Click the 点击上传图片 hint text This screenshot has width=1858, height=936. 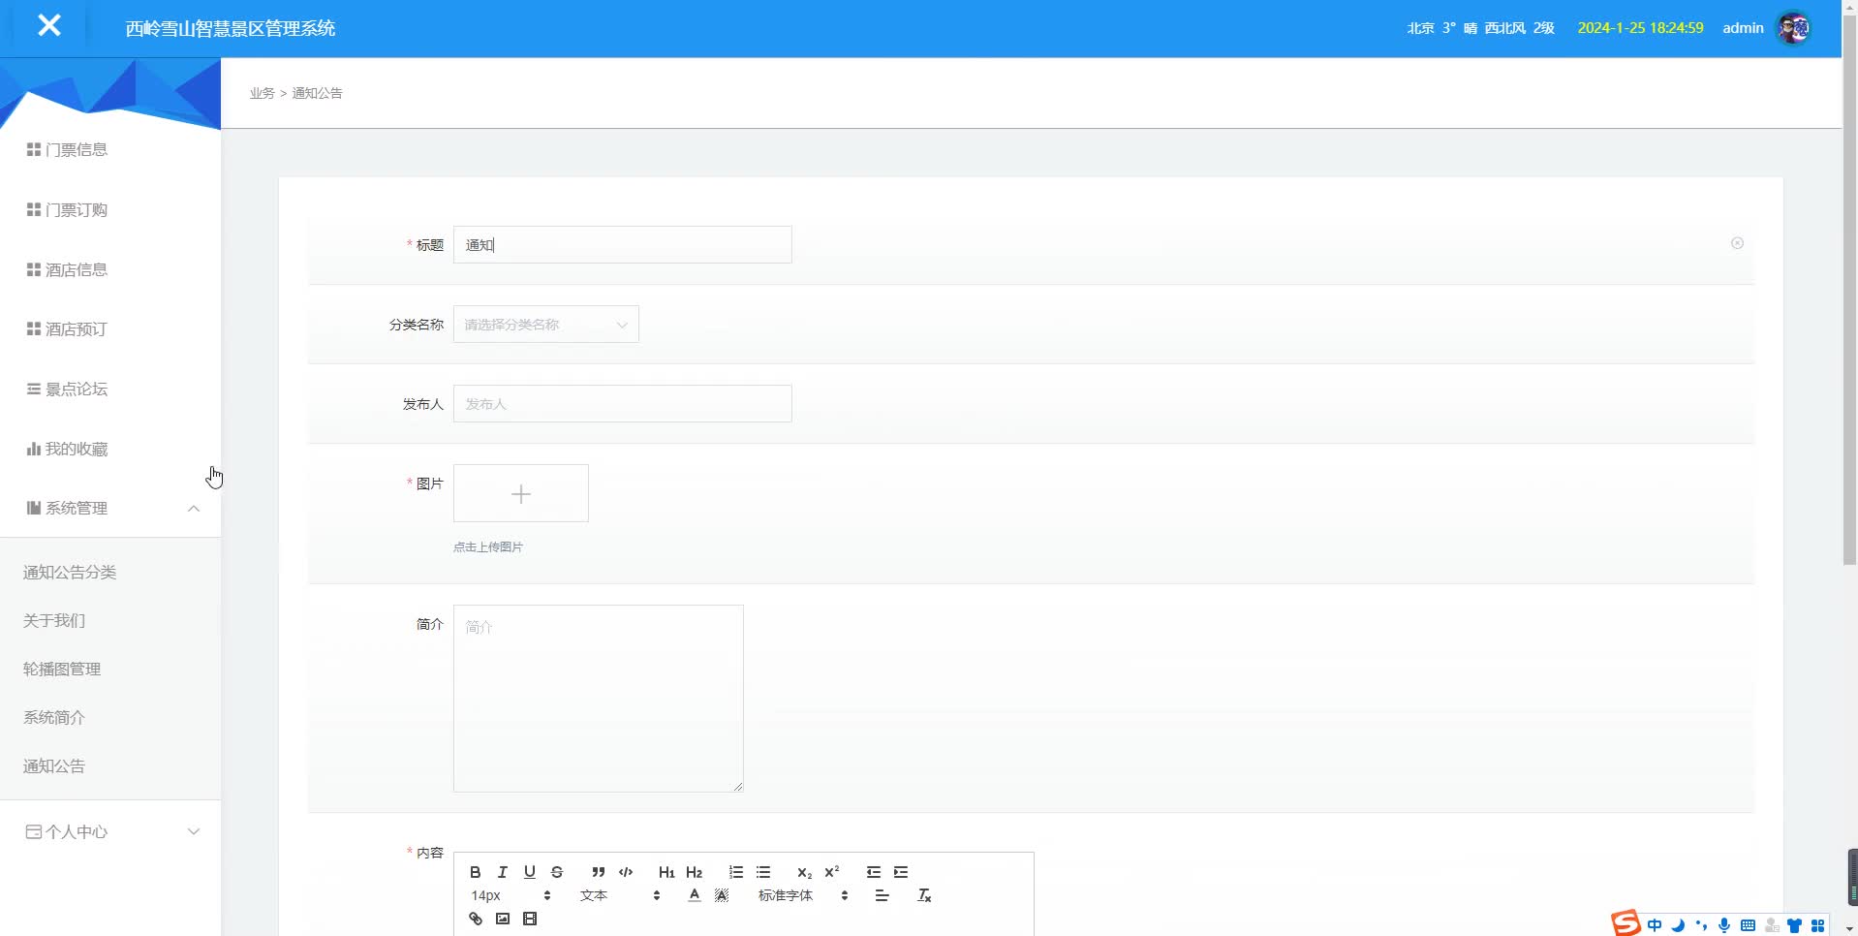pyautogui.click(x=488, y=547)
